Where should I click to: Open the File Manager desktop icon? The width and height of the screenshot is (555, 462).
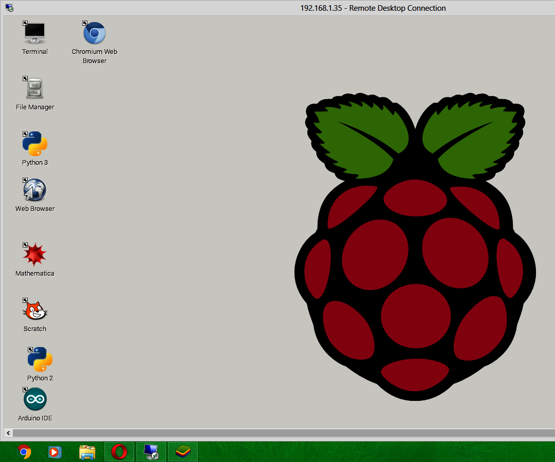(x=34, y=88)
